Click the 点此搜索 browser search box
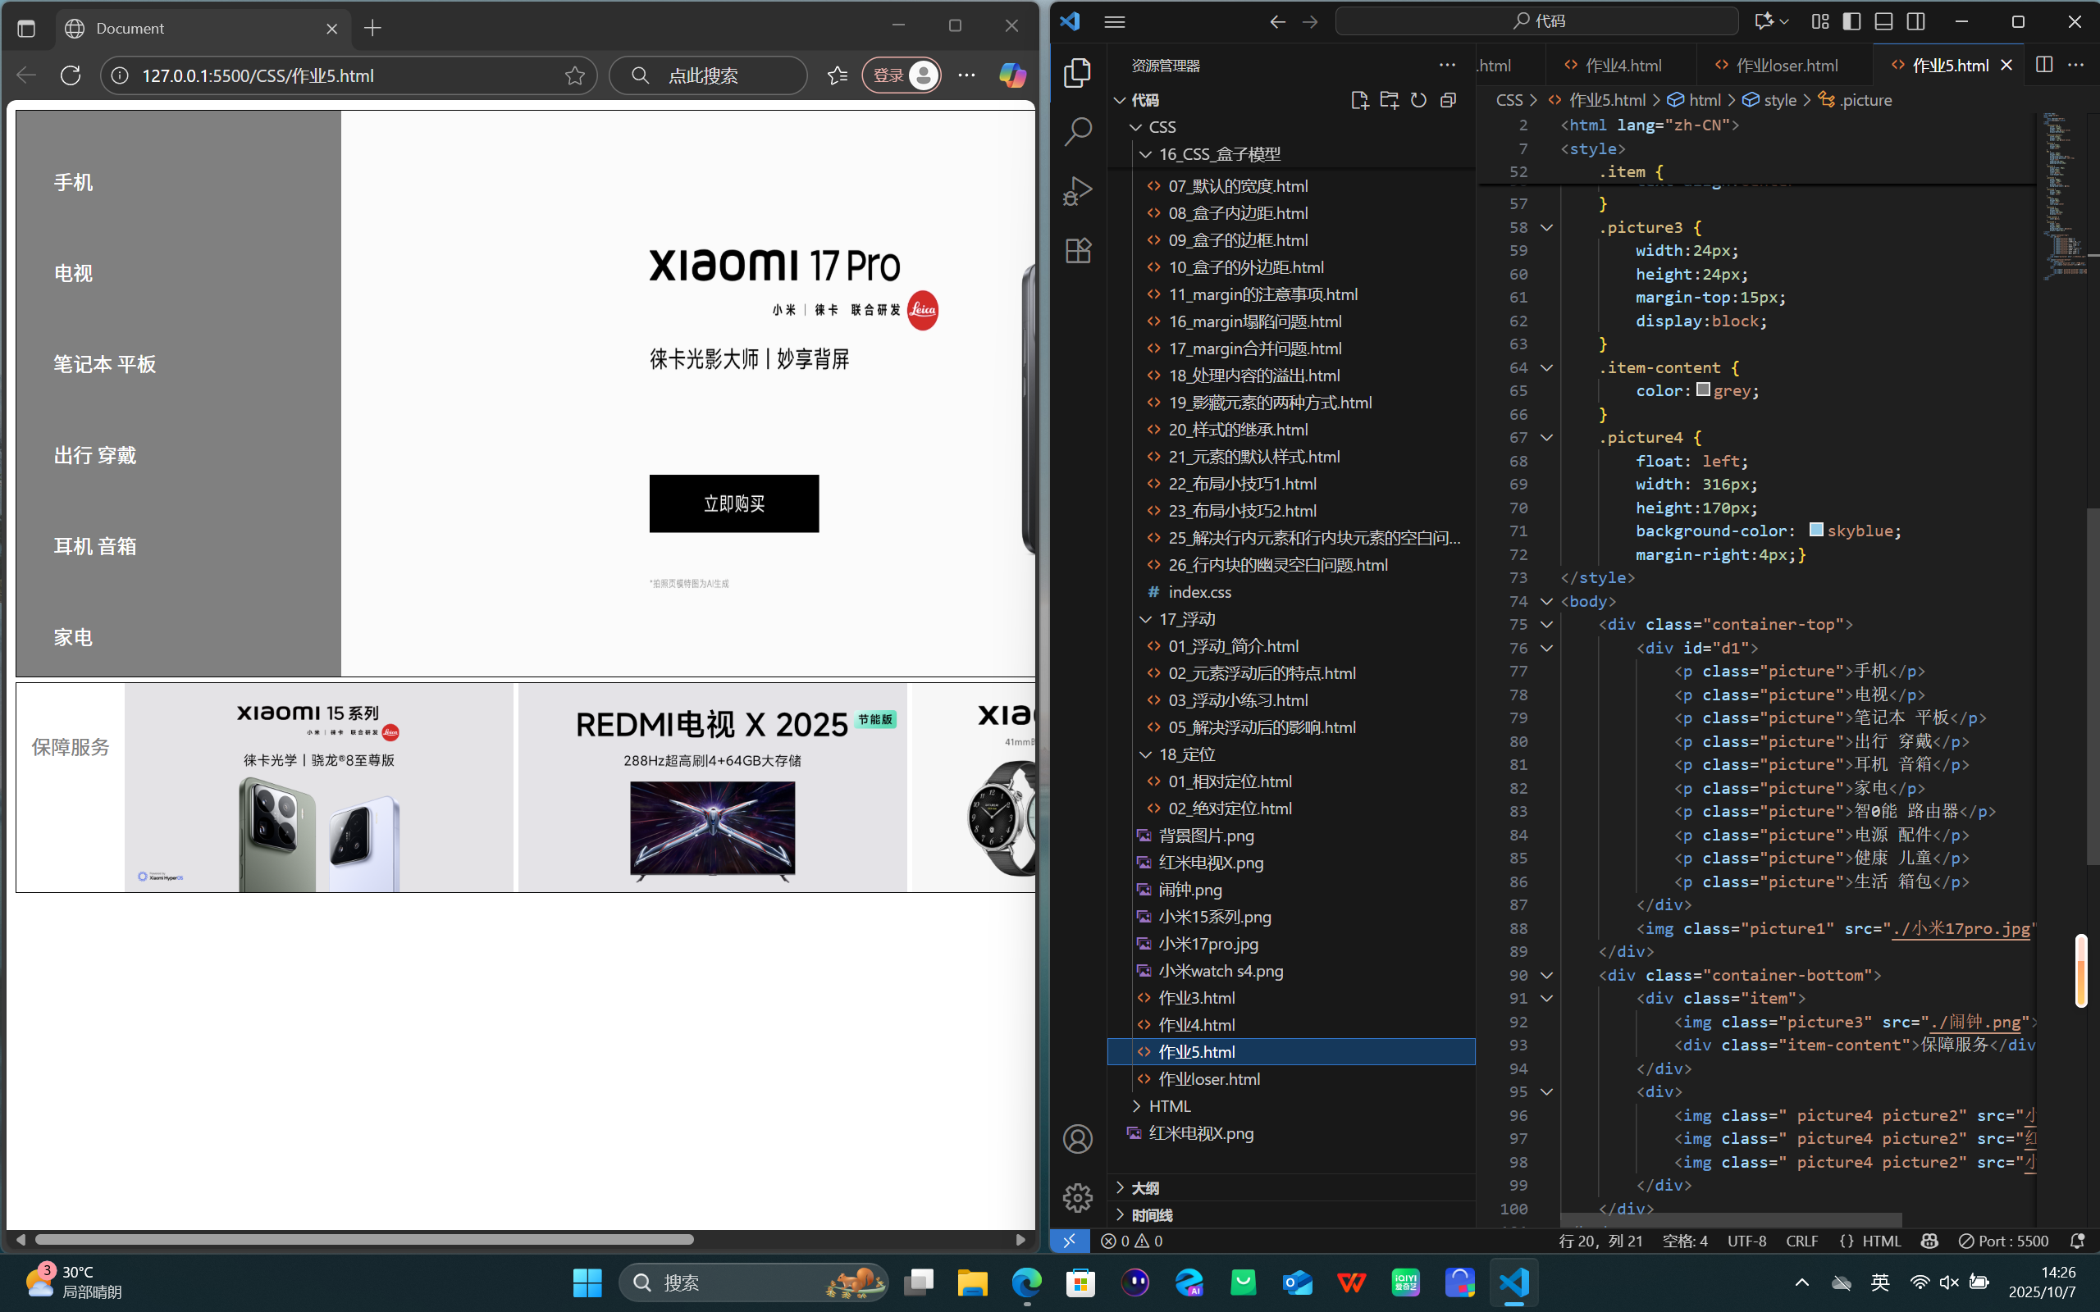 pos(708,75)
